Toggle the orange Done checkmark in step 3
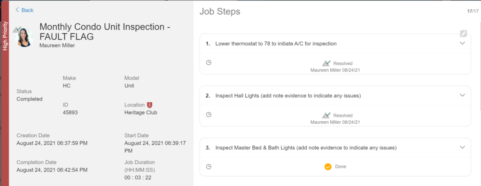 [x=328, y=167]
